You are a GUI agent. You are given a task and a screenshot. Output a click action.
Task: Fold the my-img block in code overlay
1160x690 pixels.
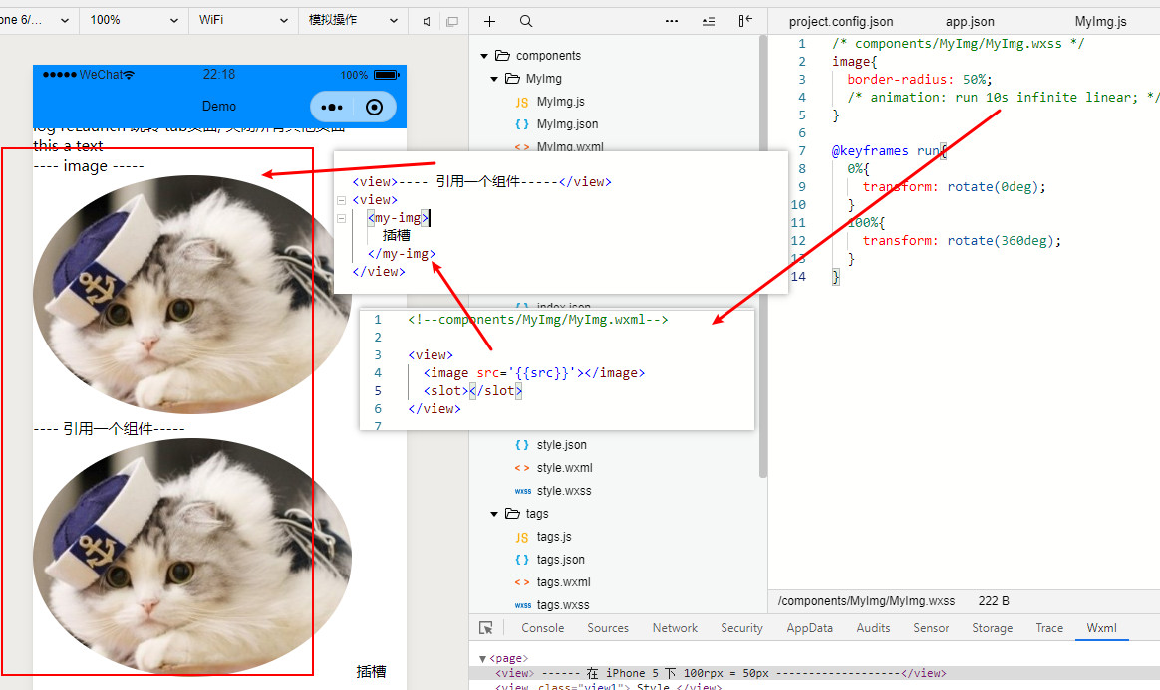click(341, 218)
